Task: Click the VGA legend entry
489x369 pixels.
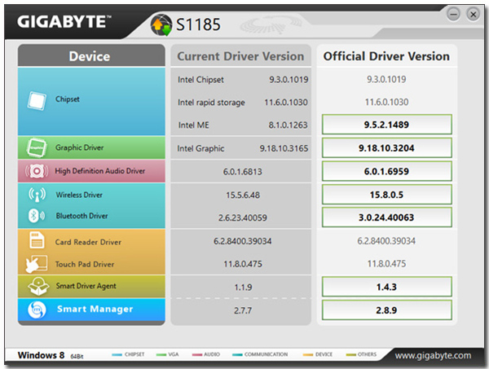Action: tap(167, 354)
